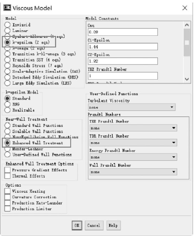
Task: Select k-epsilon (2 eqn) model
Action: tap(7, 42)
